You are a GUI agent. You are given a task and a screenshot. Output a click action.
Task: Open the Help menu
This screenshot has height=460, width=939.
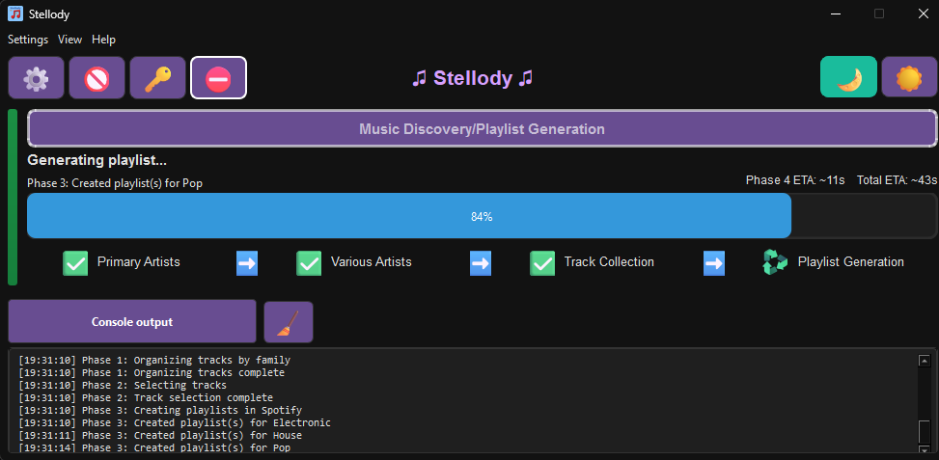click(x=103, y=40)
